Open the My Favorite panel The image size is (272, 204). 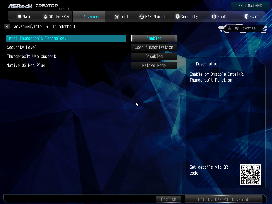(245, 28)
